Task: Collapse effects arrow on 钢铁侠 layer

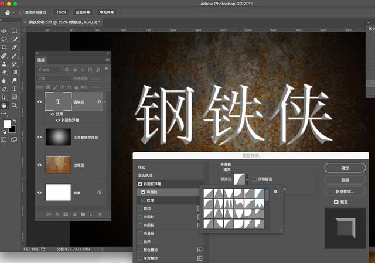Action: point(104,101)
